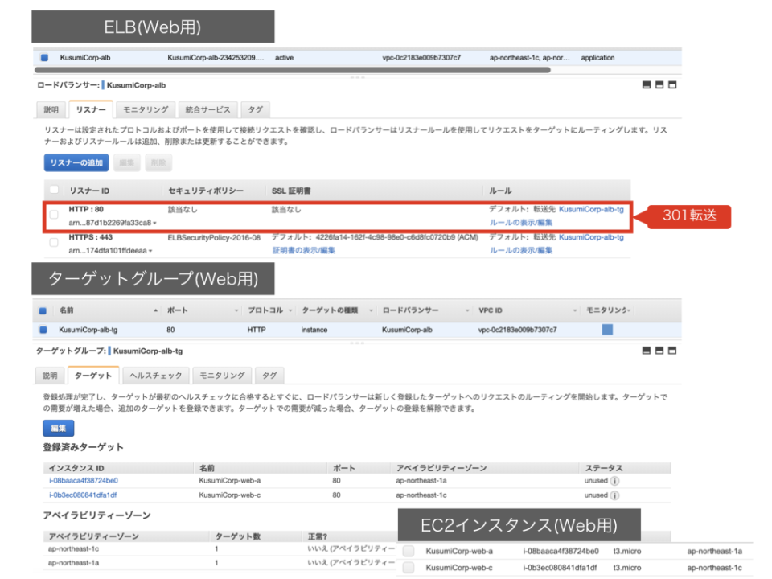Screen dimensions: 772x579
Task: Click the middle layout icon on target group panel
Action: [x=659, y=352]
